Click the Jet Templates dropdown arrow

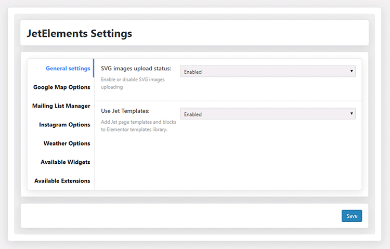pyautogui.click(x=352, y=114)
